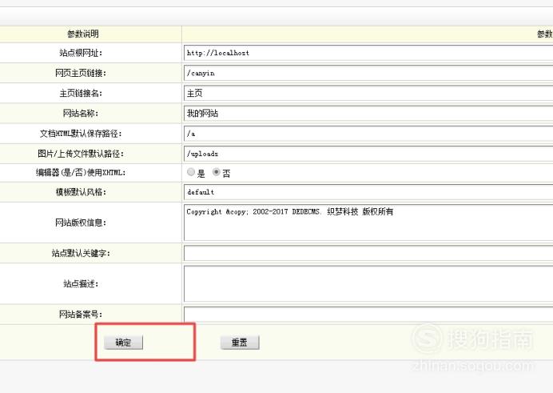Click the 文档HTML默认保存路径 label
Image resolution: width=553 pixels, height=393 pixels.
click(81, 134)
